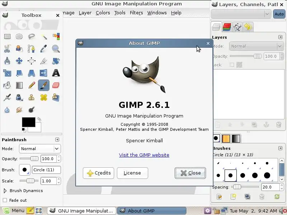Pick the Fuzzy Select magic wand

(x=44, y=37)
